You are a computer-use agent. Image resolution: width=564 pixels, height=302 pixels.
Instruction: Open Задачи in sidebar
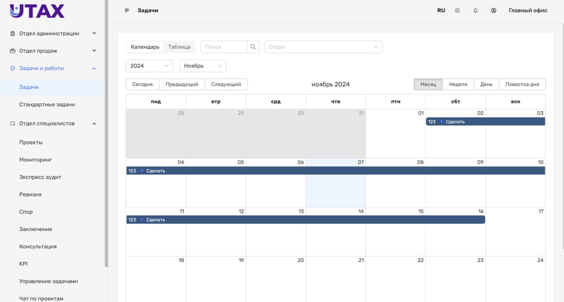(52, 87)
